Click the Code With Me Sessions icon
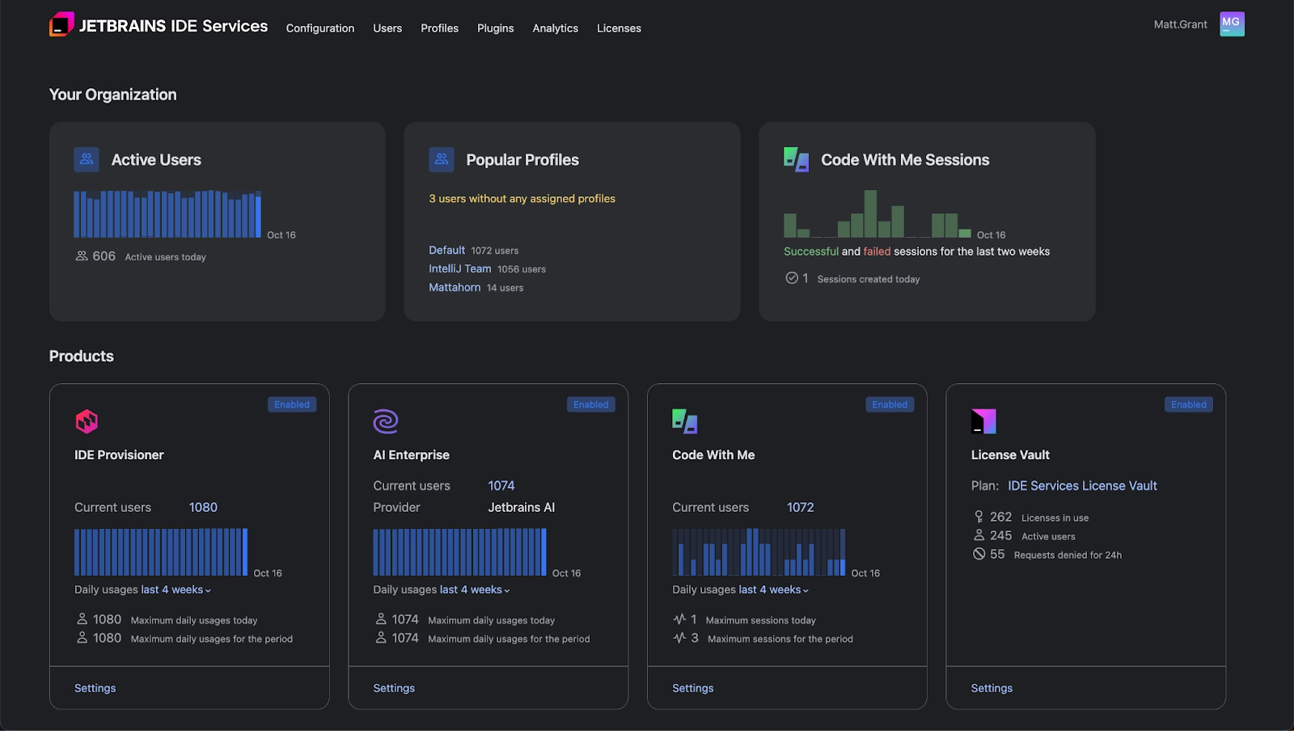Screen dimensions: 1294x731 pos(797,159)
